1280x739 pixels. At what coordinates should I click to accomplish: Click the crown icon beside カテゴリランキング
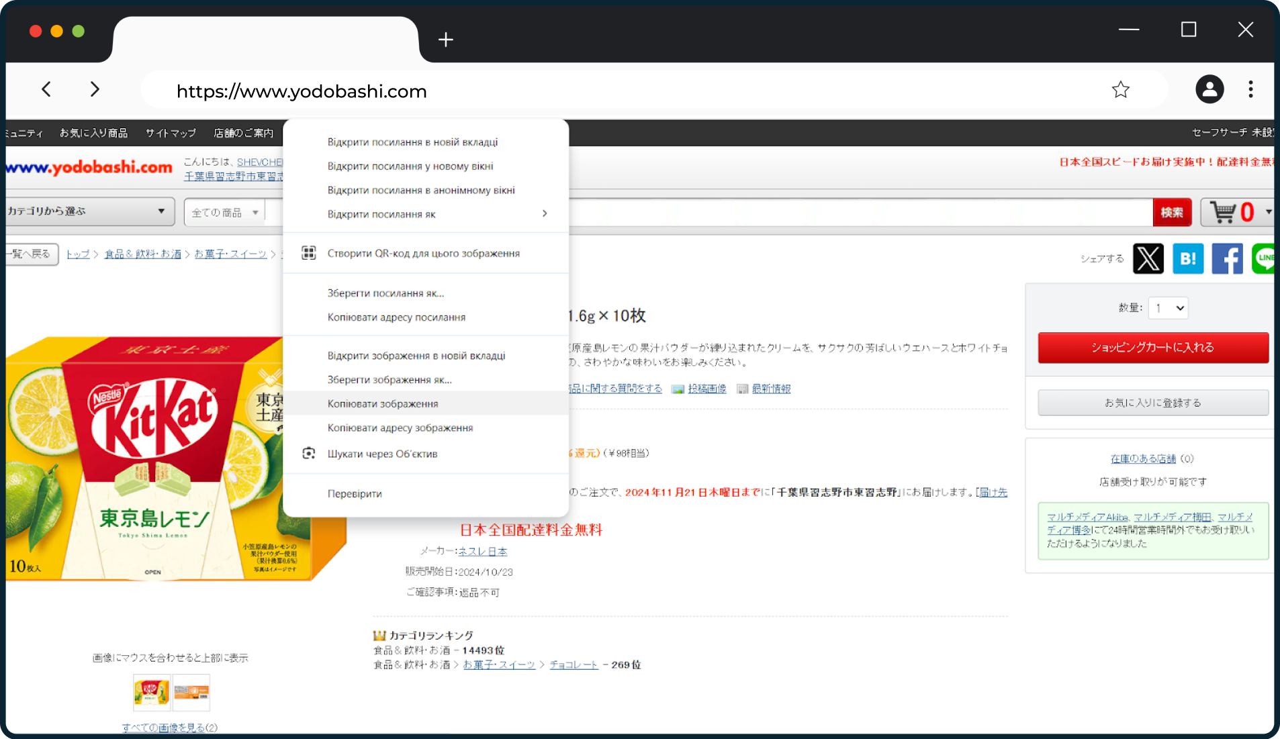tap(379, 635)
